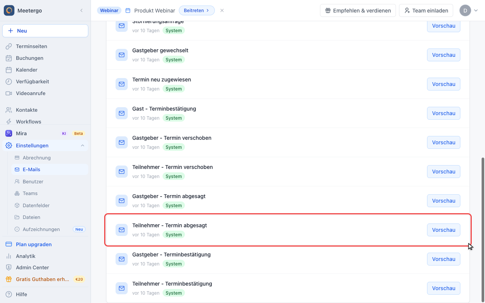Collapse the sidebar with the chevron
The image size is (485, 303).
[x=81, y=11]
